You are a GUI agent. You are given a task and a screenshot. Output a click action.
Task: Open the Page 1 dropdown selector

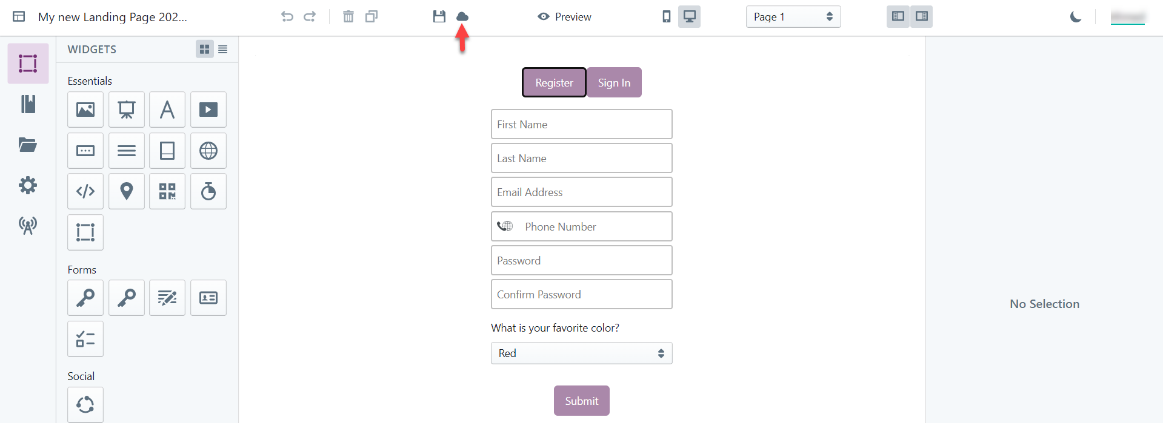793,17
